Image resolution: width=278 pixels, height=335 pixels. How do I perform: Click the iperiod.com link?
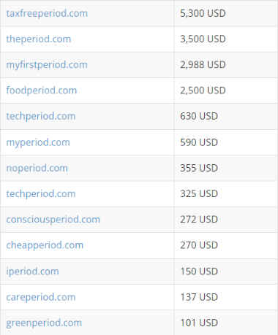coord(32,272)
